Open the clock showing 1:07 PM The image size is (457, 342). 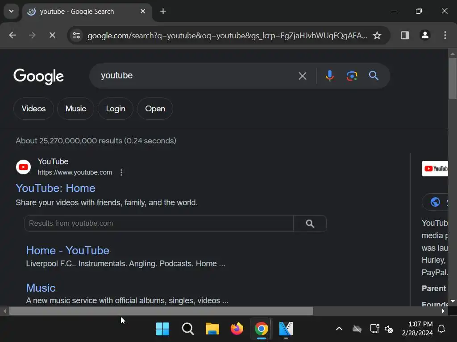pyautogui.click(x=417, y=329)
